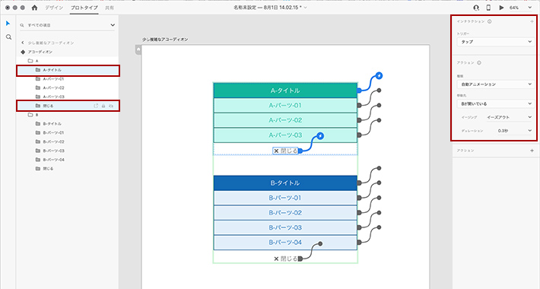Open the トリガー dropdown showing タップ
The image size is (540, 289).
[496, 42]
